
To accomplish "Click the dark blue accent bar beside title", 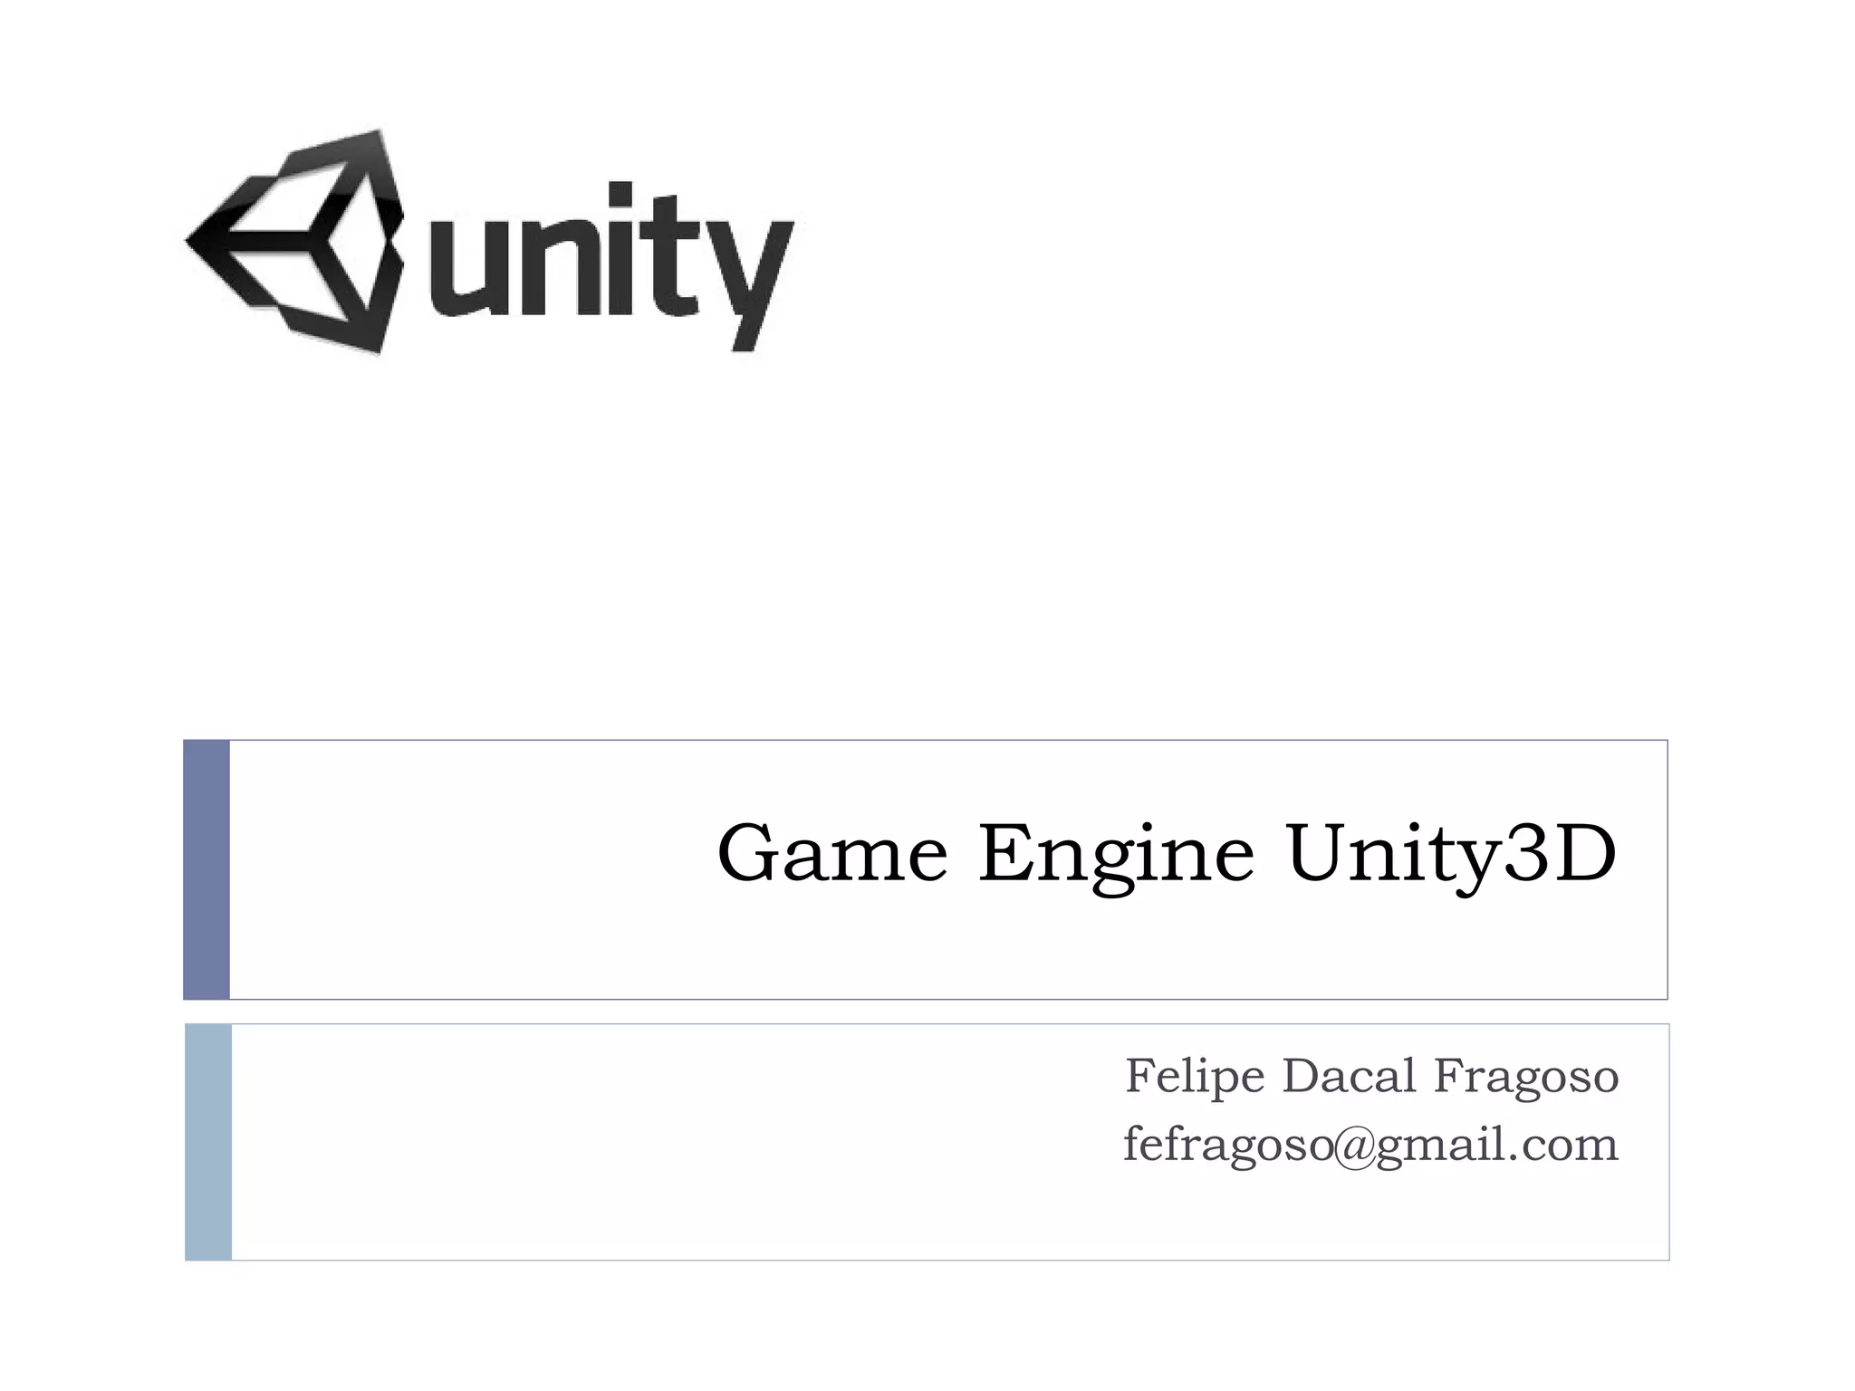I will coord(207,869).
